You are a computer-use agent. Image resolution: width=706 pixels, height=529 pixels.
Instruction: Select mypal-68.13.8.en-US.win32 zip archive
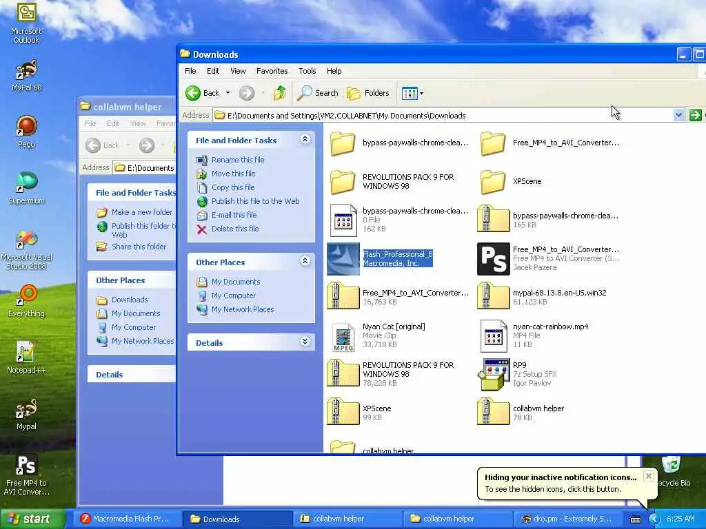point(542,297)
